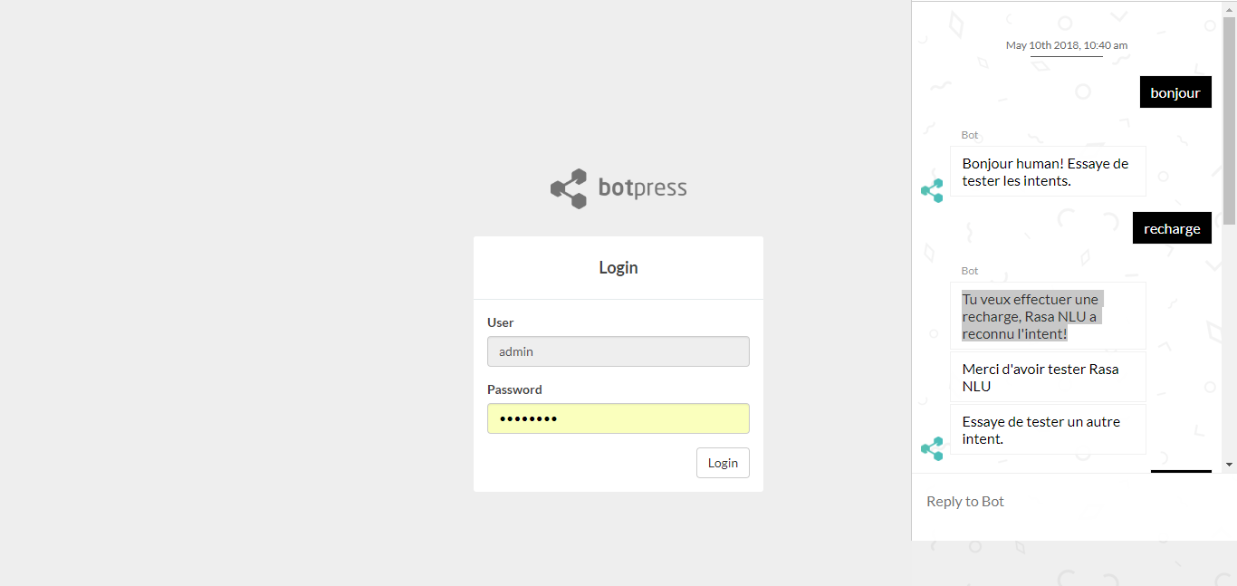Click the User field containing 'admin'
This screenshot has width=1237, height=586.
pos(618,351)
